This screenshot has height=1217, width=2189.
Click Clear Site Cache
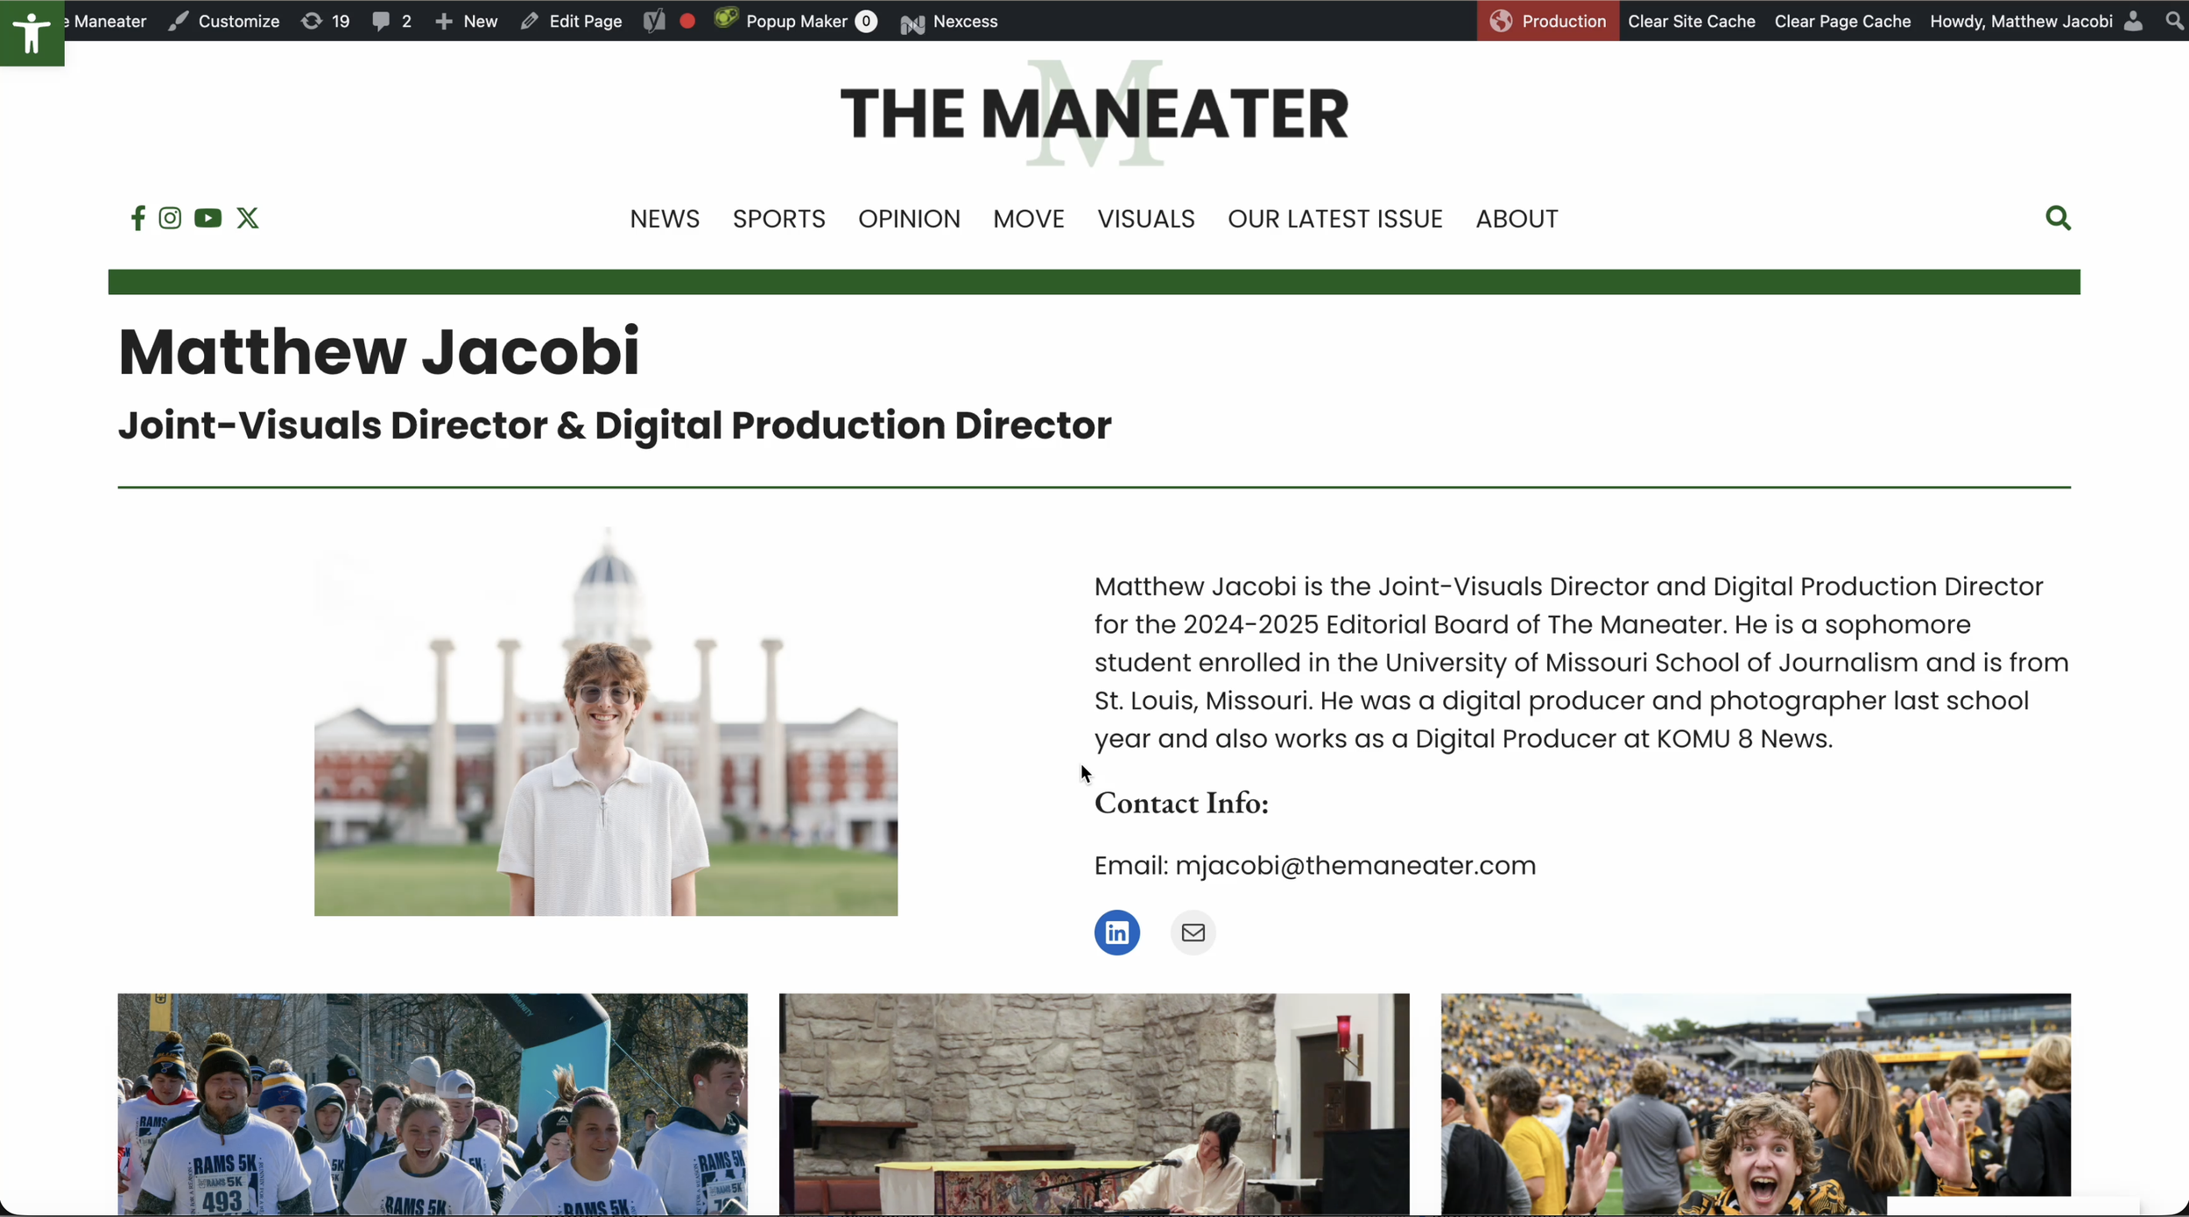point(1692,21)
